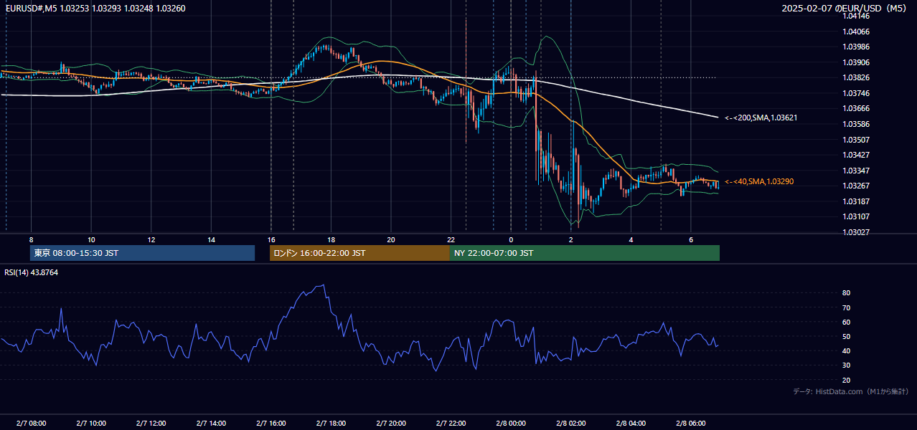Click price axis value 1.03906
The image size is (917, 430).
coord(857,62)
